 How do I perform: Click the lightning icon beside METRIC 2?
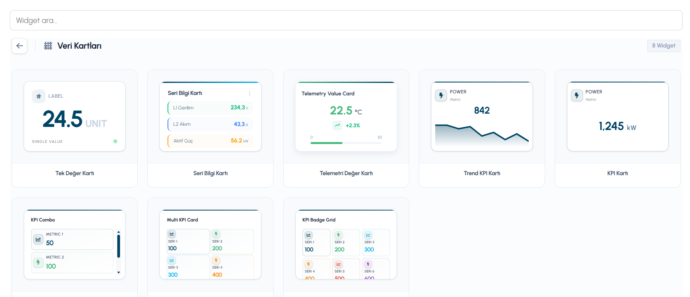click(38, 262)
